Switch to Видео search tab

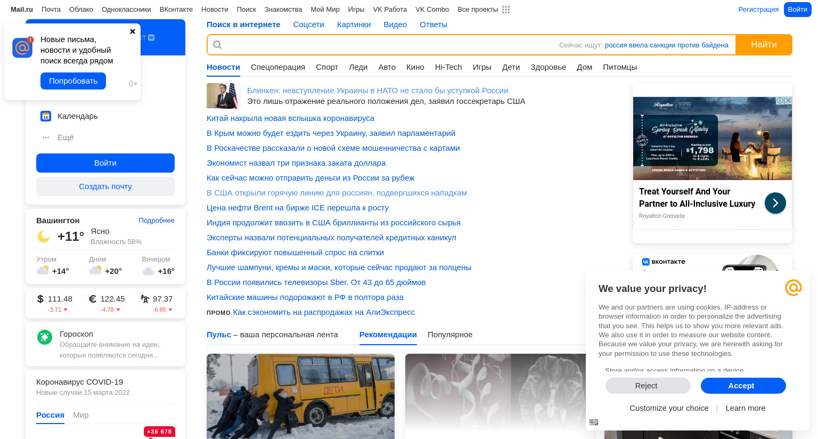(x=395, y=25)
